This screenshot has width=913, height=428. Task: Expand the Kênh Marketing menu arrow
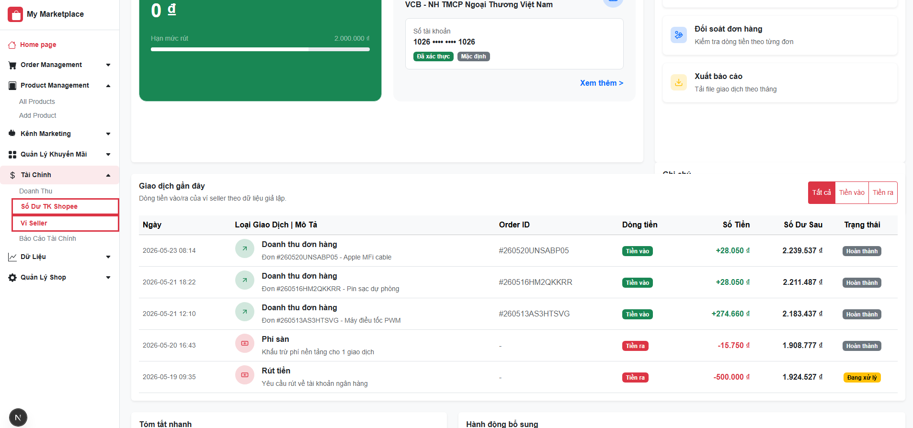[x=108, y=134]
